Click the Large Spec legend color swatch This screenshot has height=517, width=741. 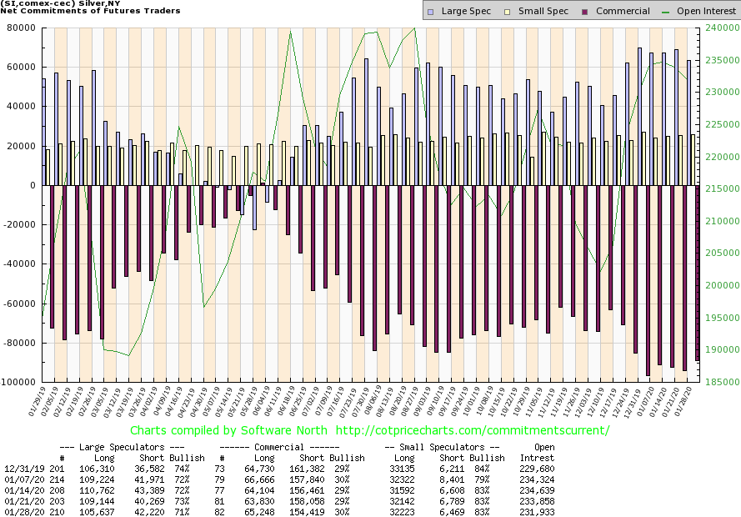pos(430,11)
